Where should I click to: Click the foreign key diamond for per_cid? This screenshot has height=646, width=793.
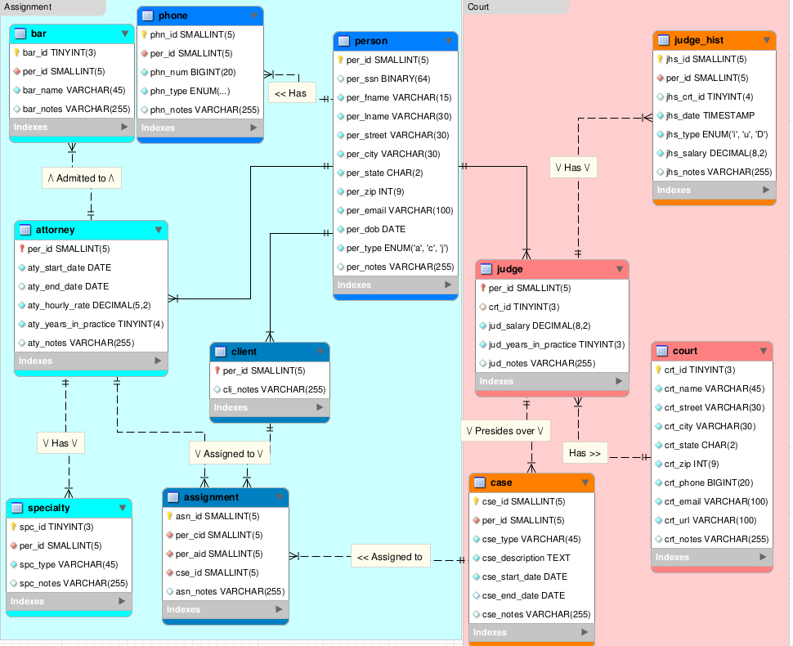coord(170,536)
